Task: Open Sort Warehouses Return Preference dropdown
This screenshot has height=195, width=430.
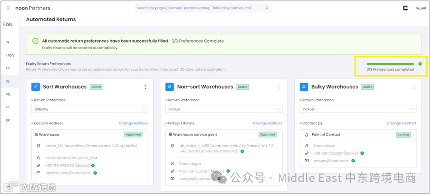Action: (x=90, y=109)
